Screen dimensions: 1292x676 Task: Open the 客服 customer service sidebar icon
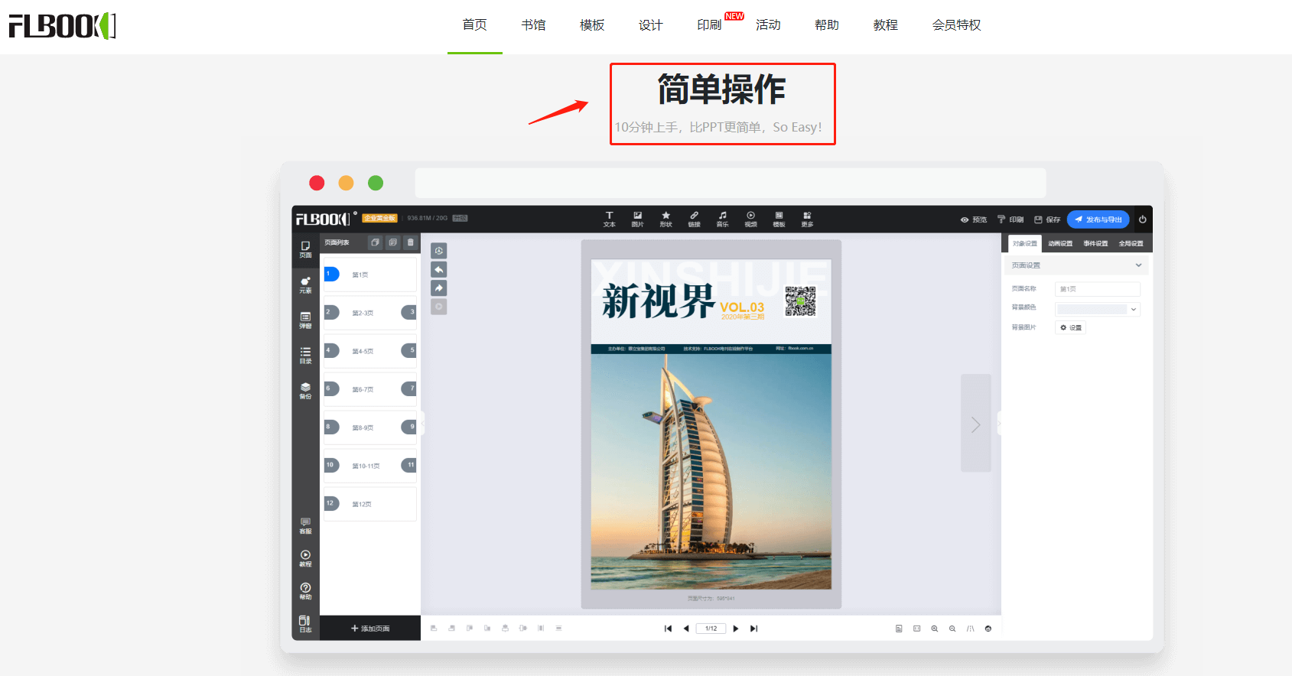[305, 526]
